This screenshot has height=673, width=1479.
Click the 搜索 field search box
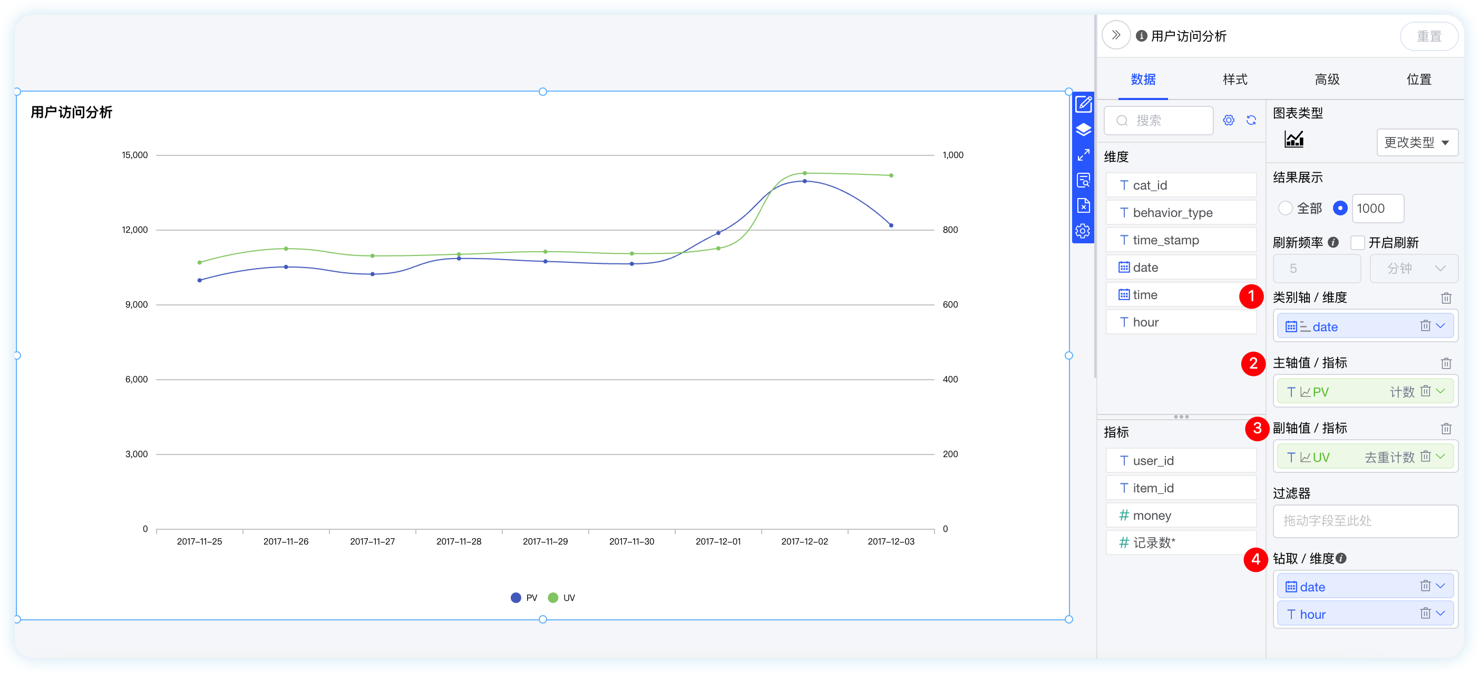(1158, 121)
